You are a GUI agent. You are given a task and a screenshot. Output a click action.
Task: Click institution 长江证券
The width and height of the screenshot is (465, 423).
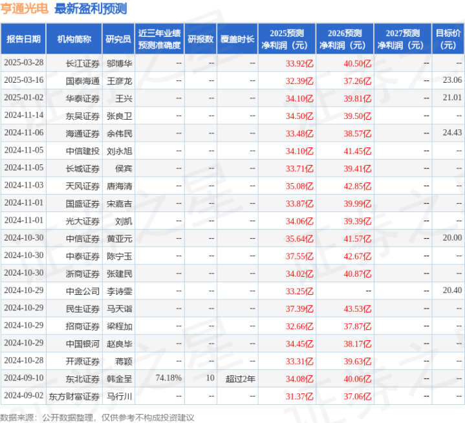coord(82,63)
